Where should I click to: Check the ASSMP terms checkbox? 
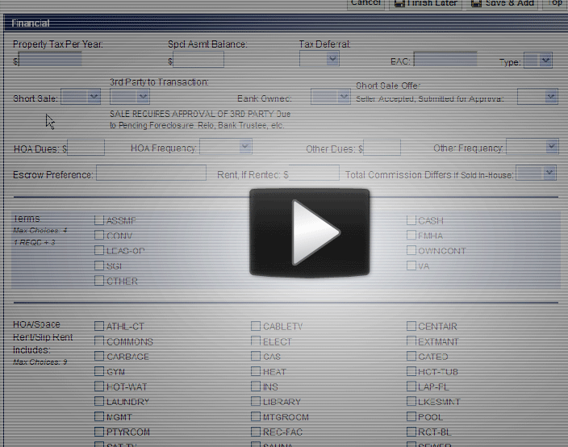click(99, 220)
